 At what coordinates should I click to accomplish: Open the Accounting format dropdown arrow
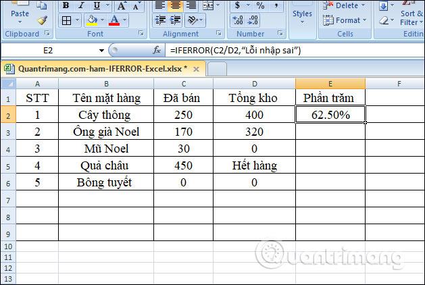[x=248, y=5]
